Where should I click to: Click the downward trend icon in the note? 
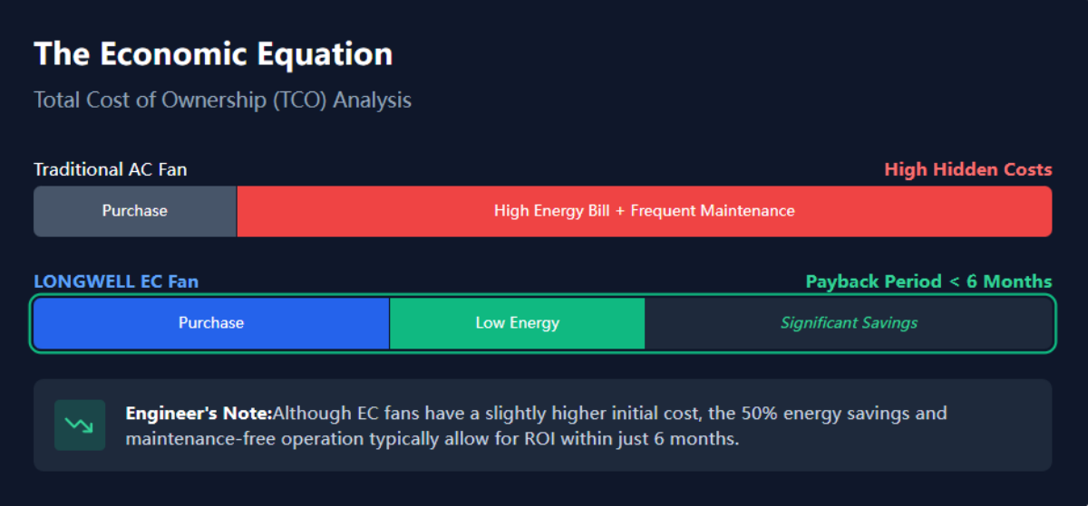[x=80, y=425]
